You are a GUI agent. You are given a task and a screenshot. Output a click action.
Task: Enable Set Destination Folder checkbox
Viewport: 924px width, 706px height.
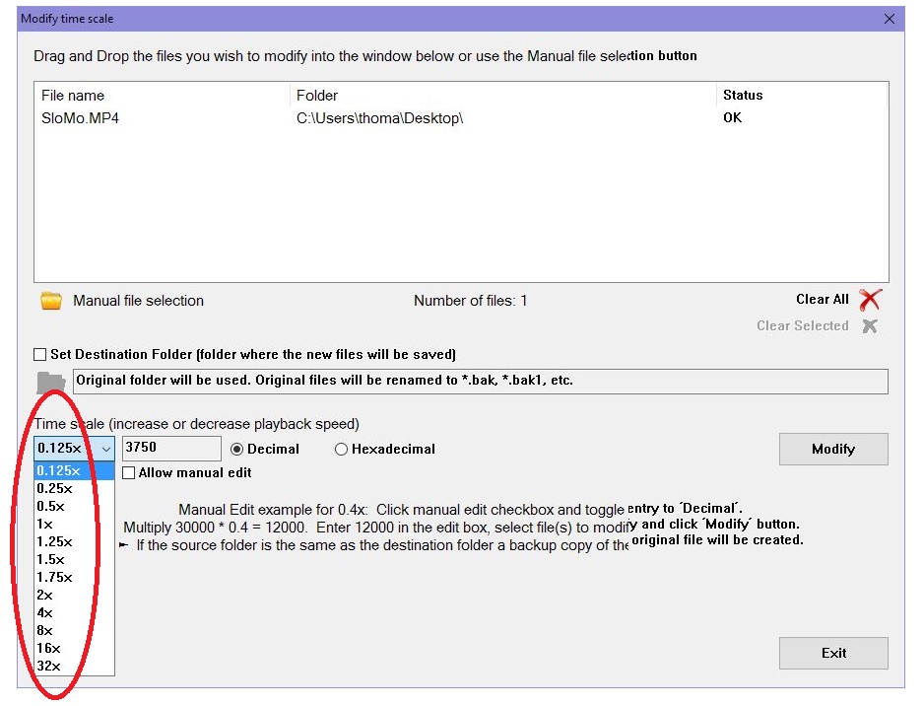(x=40, y=354)
